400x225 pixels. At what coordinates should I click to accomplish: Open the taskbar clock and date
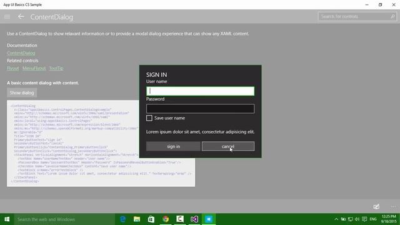click(x=389, y=219)
